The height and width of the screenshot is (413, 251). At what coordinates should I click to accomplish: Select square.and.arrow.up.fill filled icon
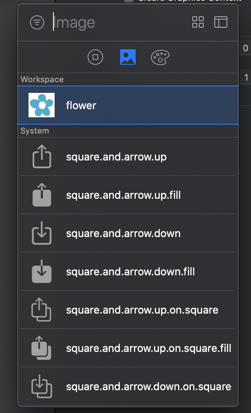(x=42, y=195)
